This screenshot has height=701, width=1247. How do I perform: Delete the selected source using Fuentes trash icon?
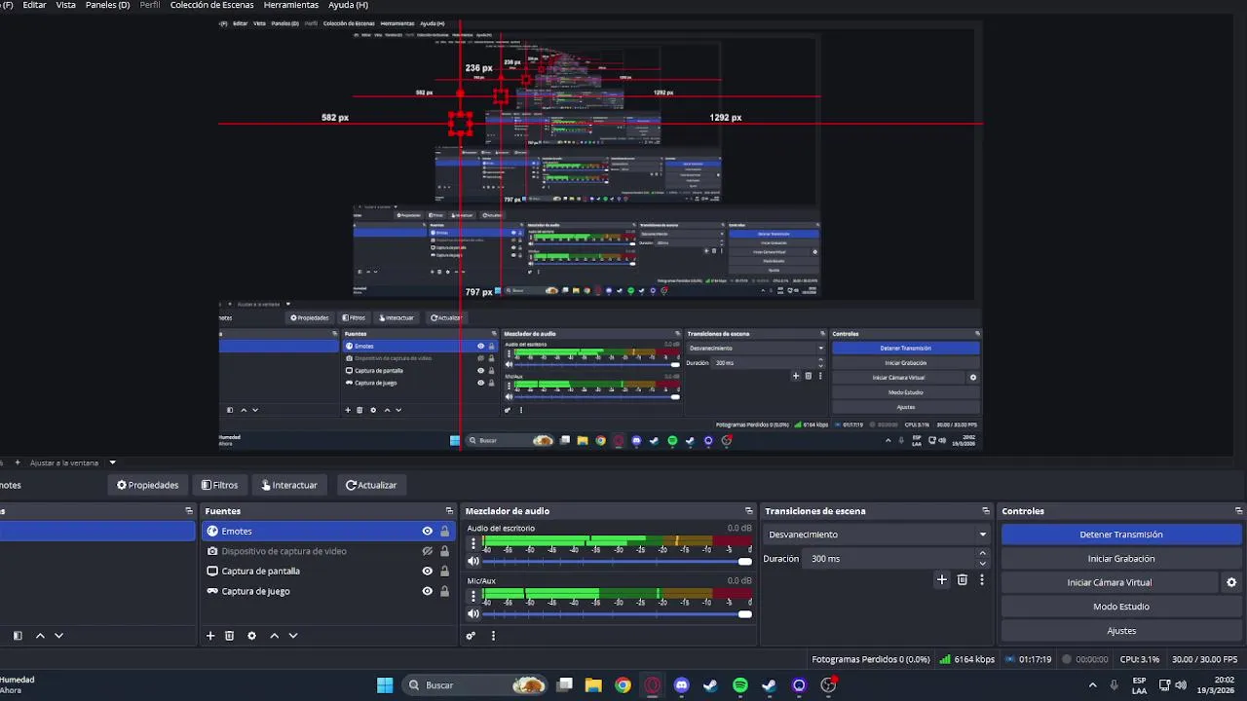click(230, 636)
